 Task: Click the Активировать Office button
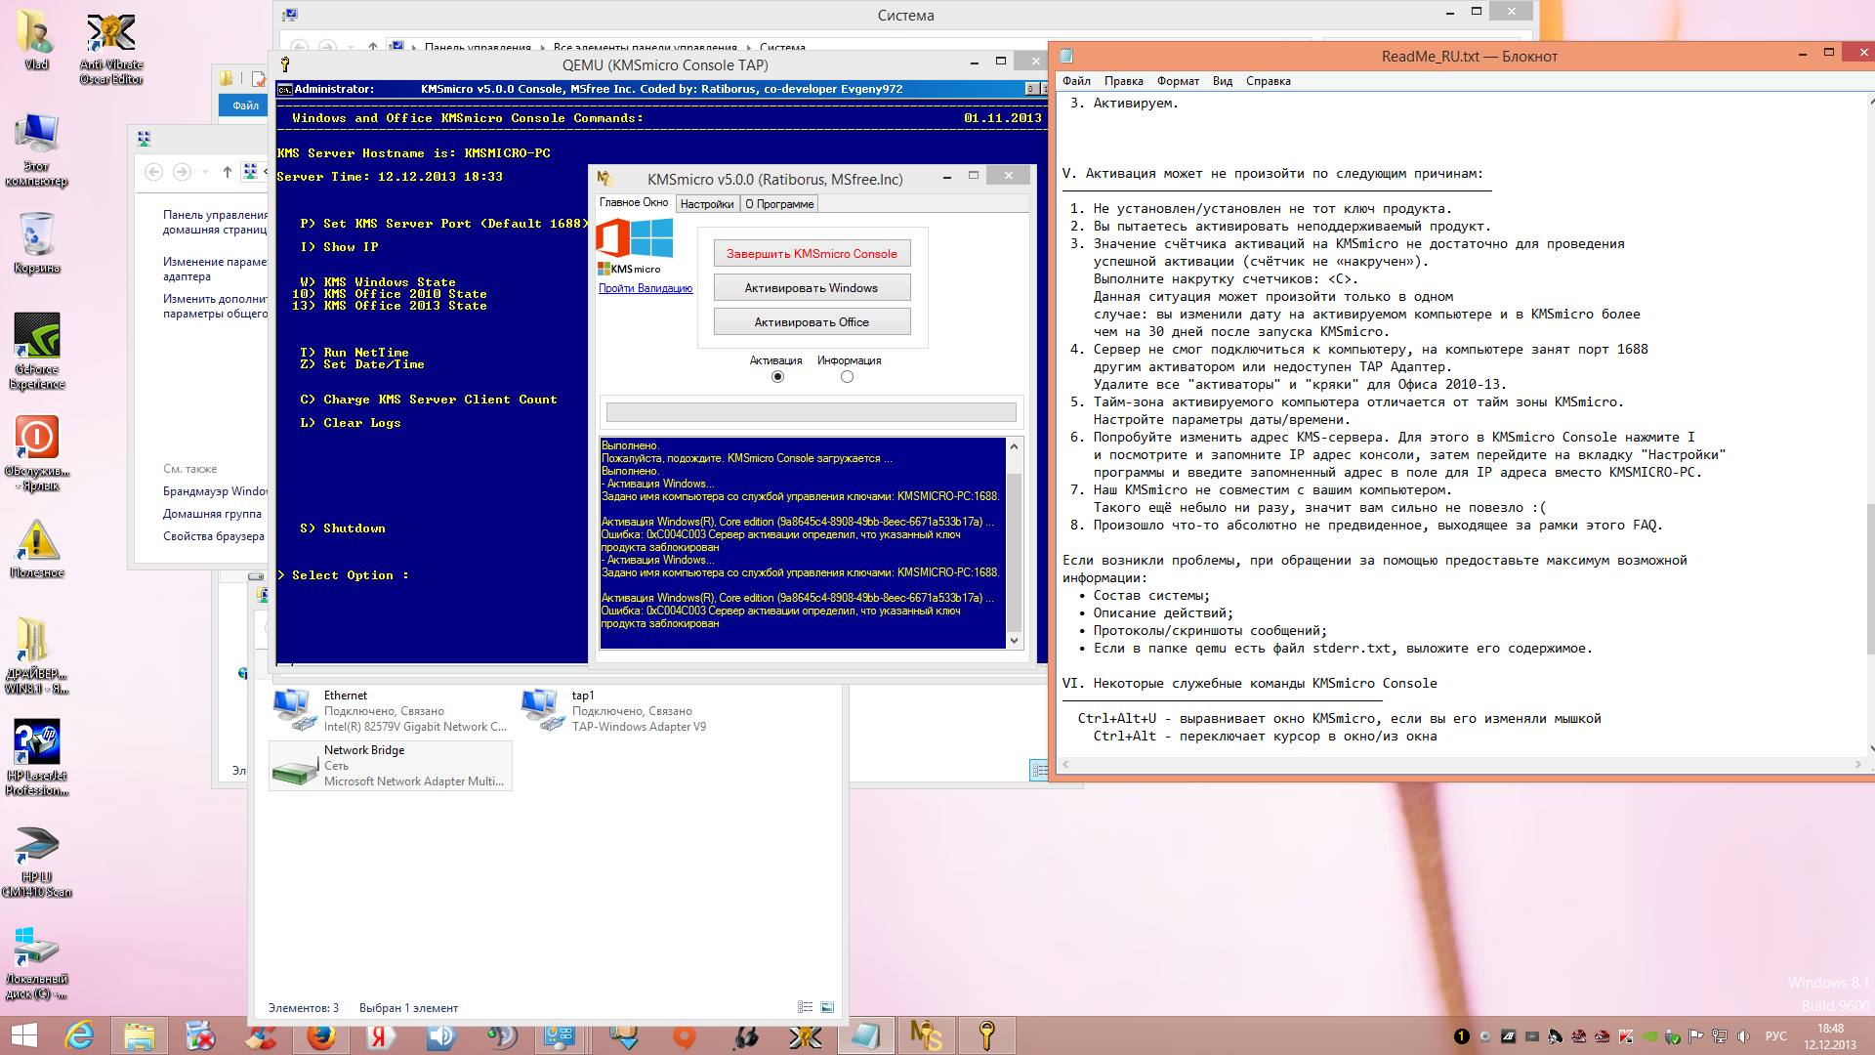pyautogui.click(x=812, y=322)
